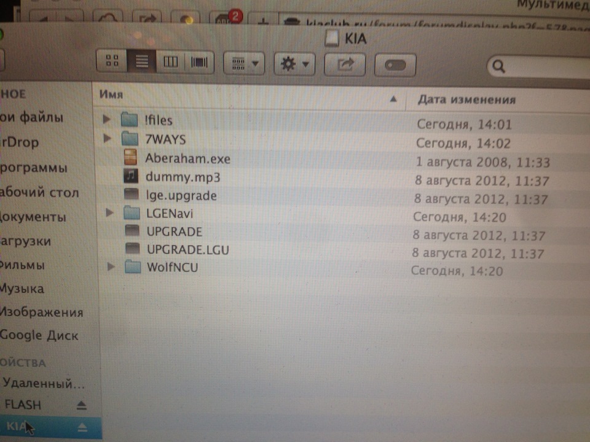Screen dimensions: 590x442
Task: Select the !files folder icon
Action: 130,120
